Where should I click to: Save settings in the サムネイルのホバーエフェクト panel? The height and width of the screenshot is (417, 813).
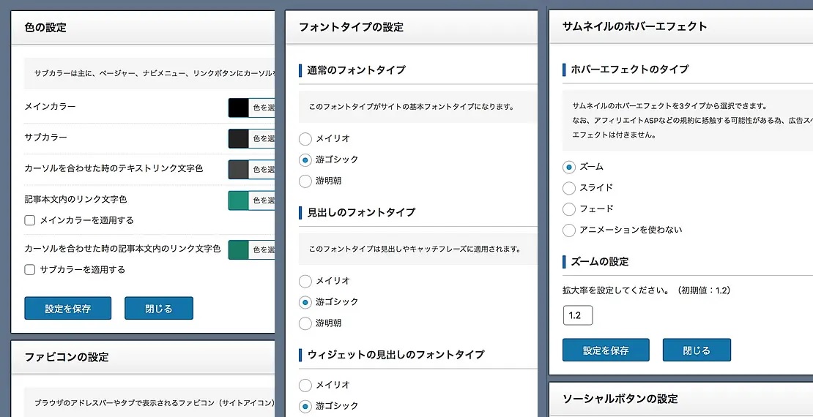coord(606,350)
